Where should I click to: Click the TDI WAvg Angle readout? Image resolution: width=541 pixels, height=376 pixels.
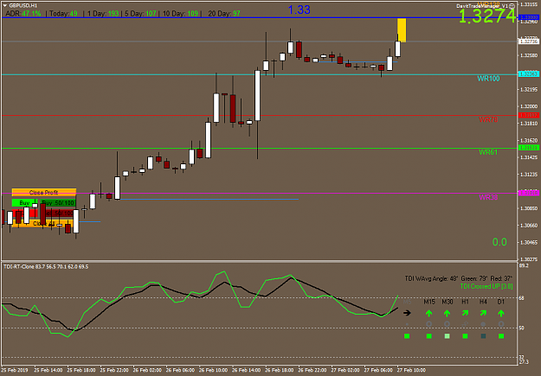tap(459, 278)
